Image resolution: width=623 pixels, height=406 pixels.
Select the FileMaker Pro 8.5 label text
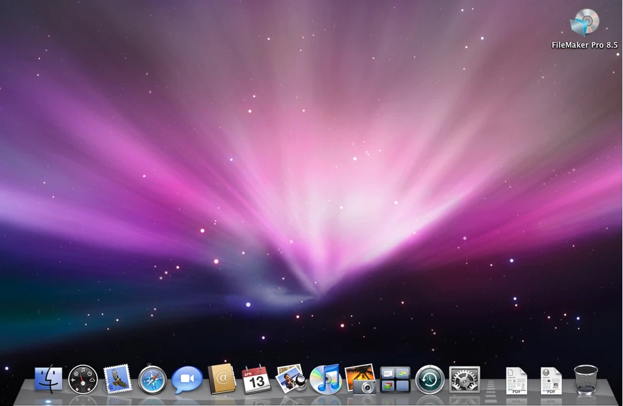(583, 45)
